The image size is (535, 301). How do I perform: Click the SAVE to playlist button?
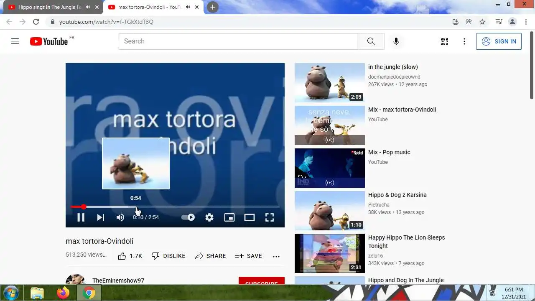pos(249,256)
